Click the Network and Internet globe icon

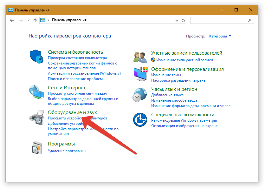tap(36, 92)
